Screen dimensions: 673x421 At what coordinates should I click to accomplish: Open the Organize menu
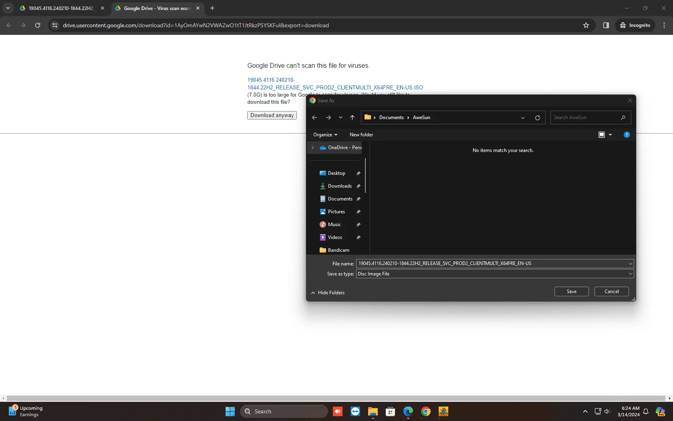325,135
